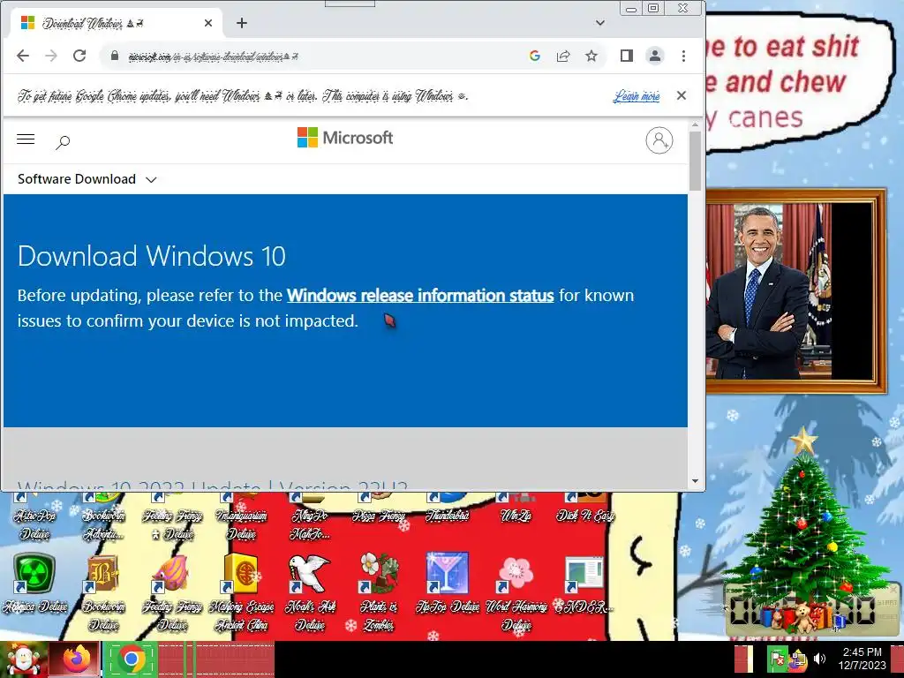This screenshot has height=678, width=904.
Task: Select the Download Windows browser tab
Action: pos(116,23)
